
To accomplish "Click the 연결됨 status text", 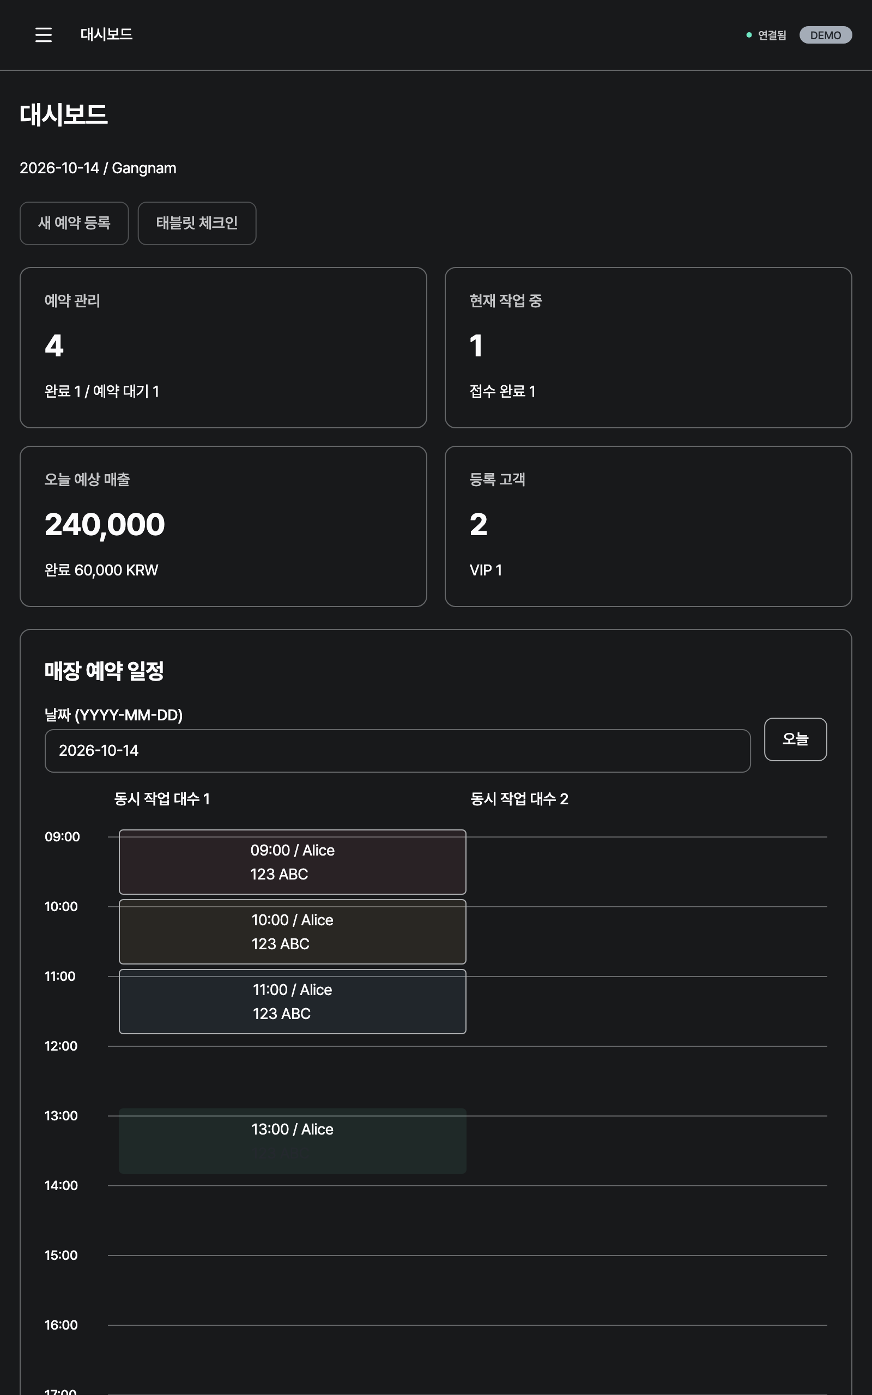I will 772,35.
